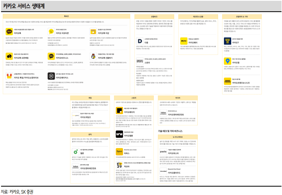Click the Kakao Page icon
Image resolution: width=282 pixels, height=195 pixels.
coord(119,110)
